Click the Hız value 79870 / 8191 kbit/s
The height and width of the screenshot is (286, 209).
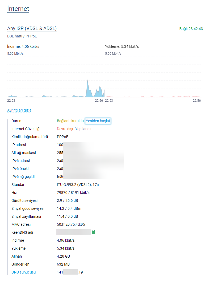click(x=73, y=193)
